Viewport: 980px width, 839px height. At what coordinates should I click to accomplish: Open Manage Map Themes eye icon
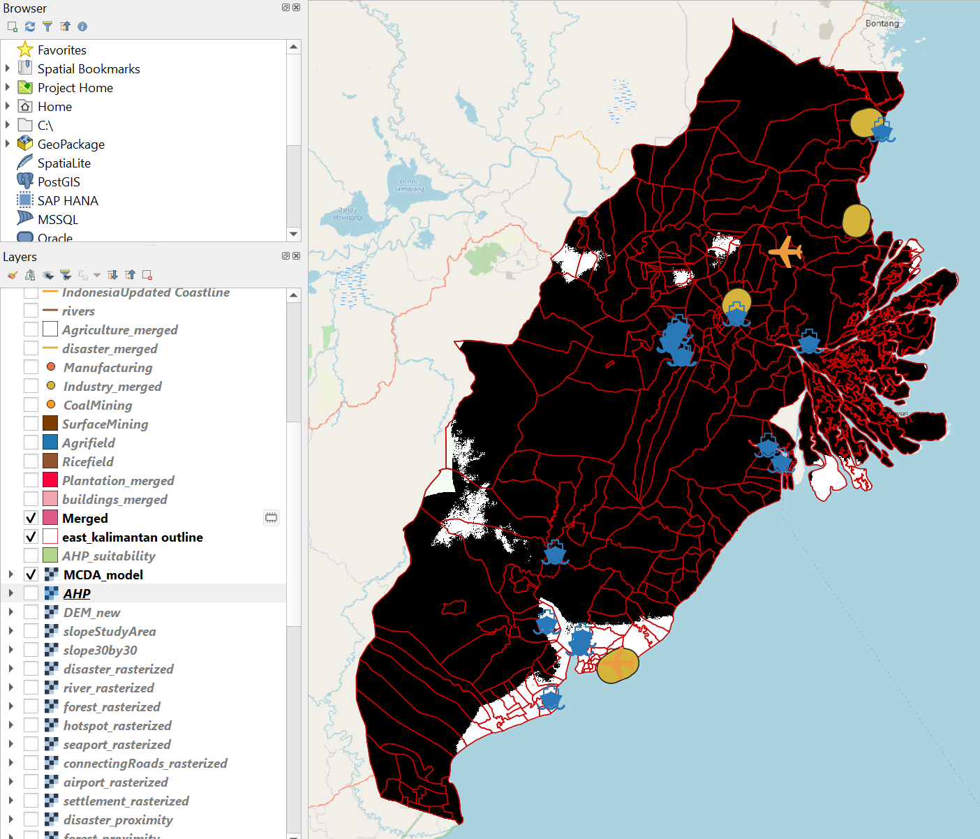47,275
